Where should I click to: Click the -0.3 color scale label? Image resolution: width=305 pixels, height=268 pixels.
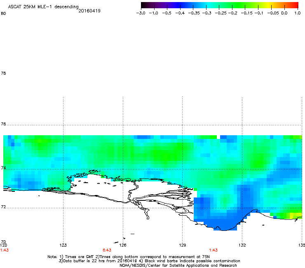pyautogui.click(x=207, y=13)
